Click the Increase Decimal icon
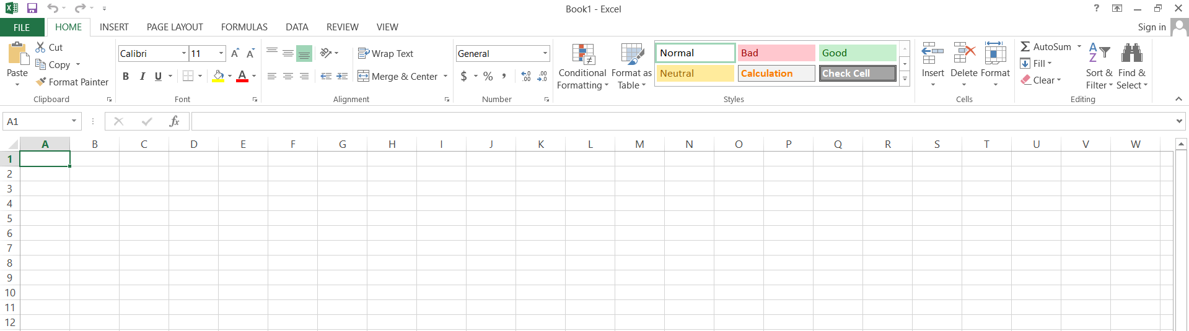Screen dimensions: 1189x331 tap(526, 76)
